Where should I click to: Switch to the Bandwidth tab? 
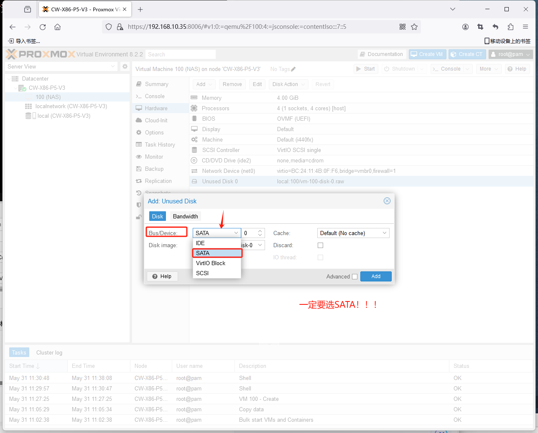click(x=186, y=216)
